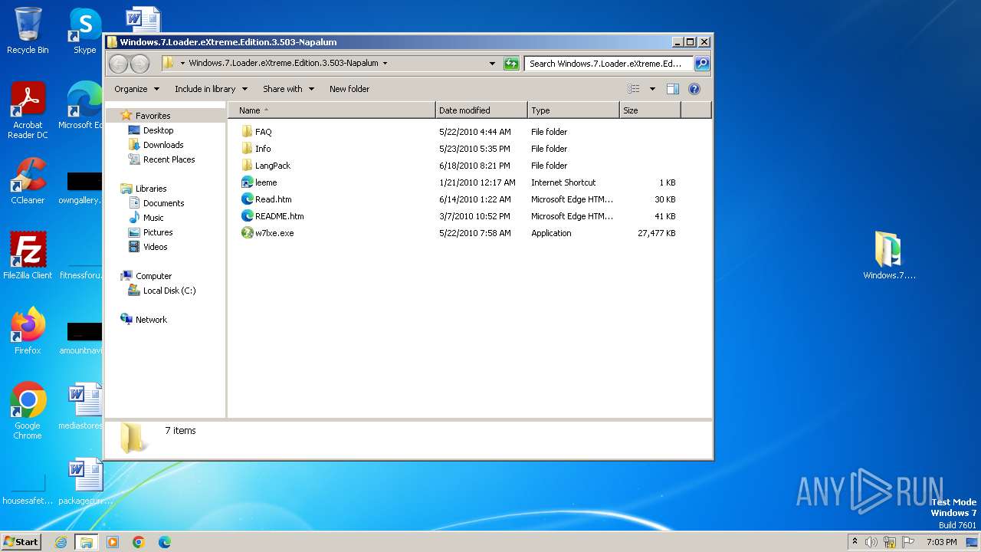Open the Include in library dropdown

(211, 89)
